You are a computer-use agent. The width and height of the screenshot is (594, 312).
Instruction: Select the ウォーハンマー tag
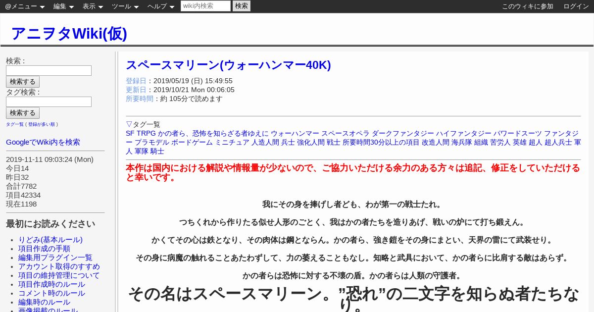[295, 133]
